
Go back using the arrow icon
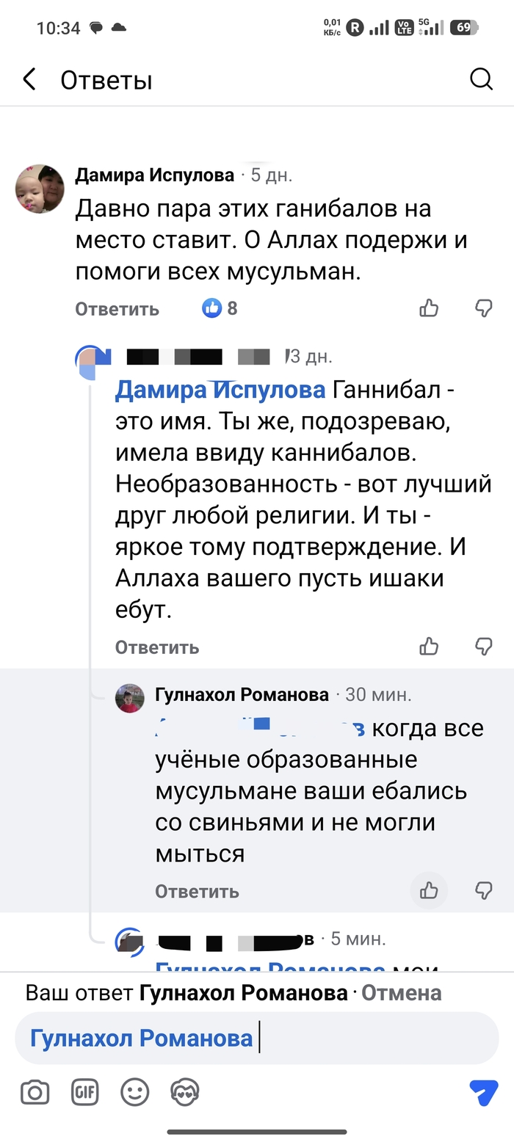pyautogui.click(x=29, y=79)
